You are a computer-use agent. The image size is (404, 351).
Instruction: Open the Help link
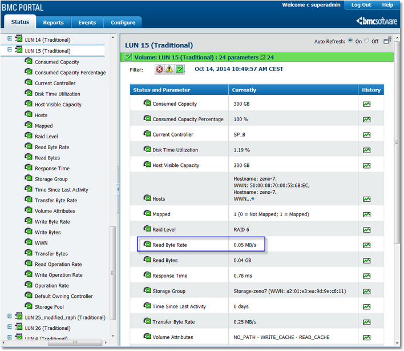387,5
